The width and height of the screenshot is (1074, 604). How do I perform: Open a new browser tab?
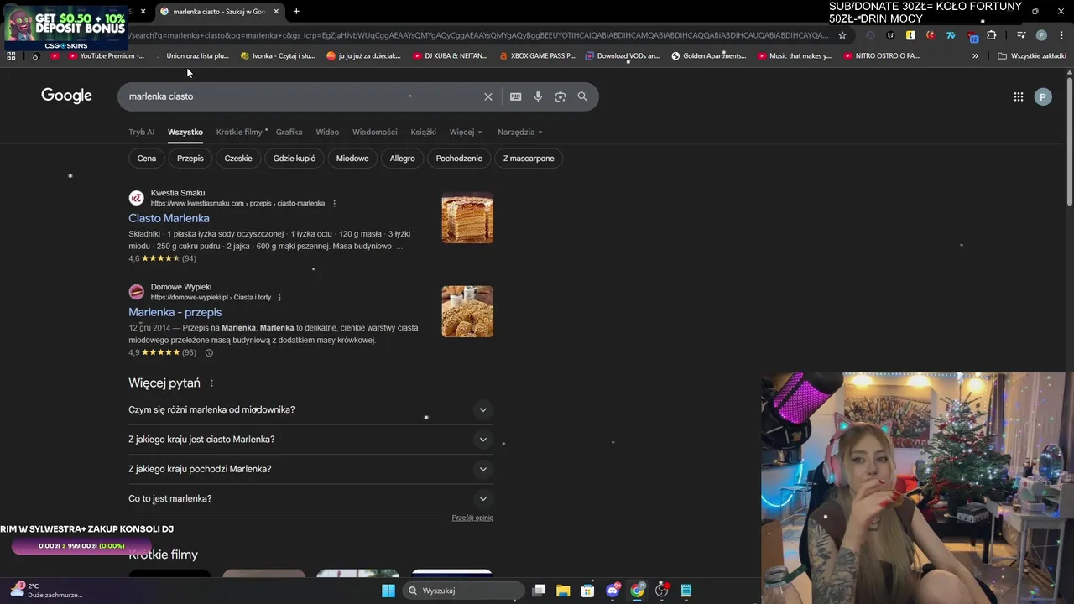(x=296, y=12)
